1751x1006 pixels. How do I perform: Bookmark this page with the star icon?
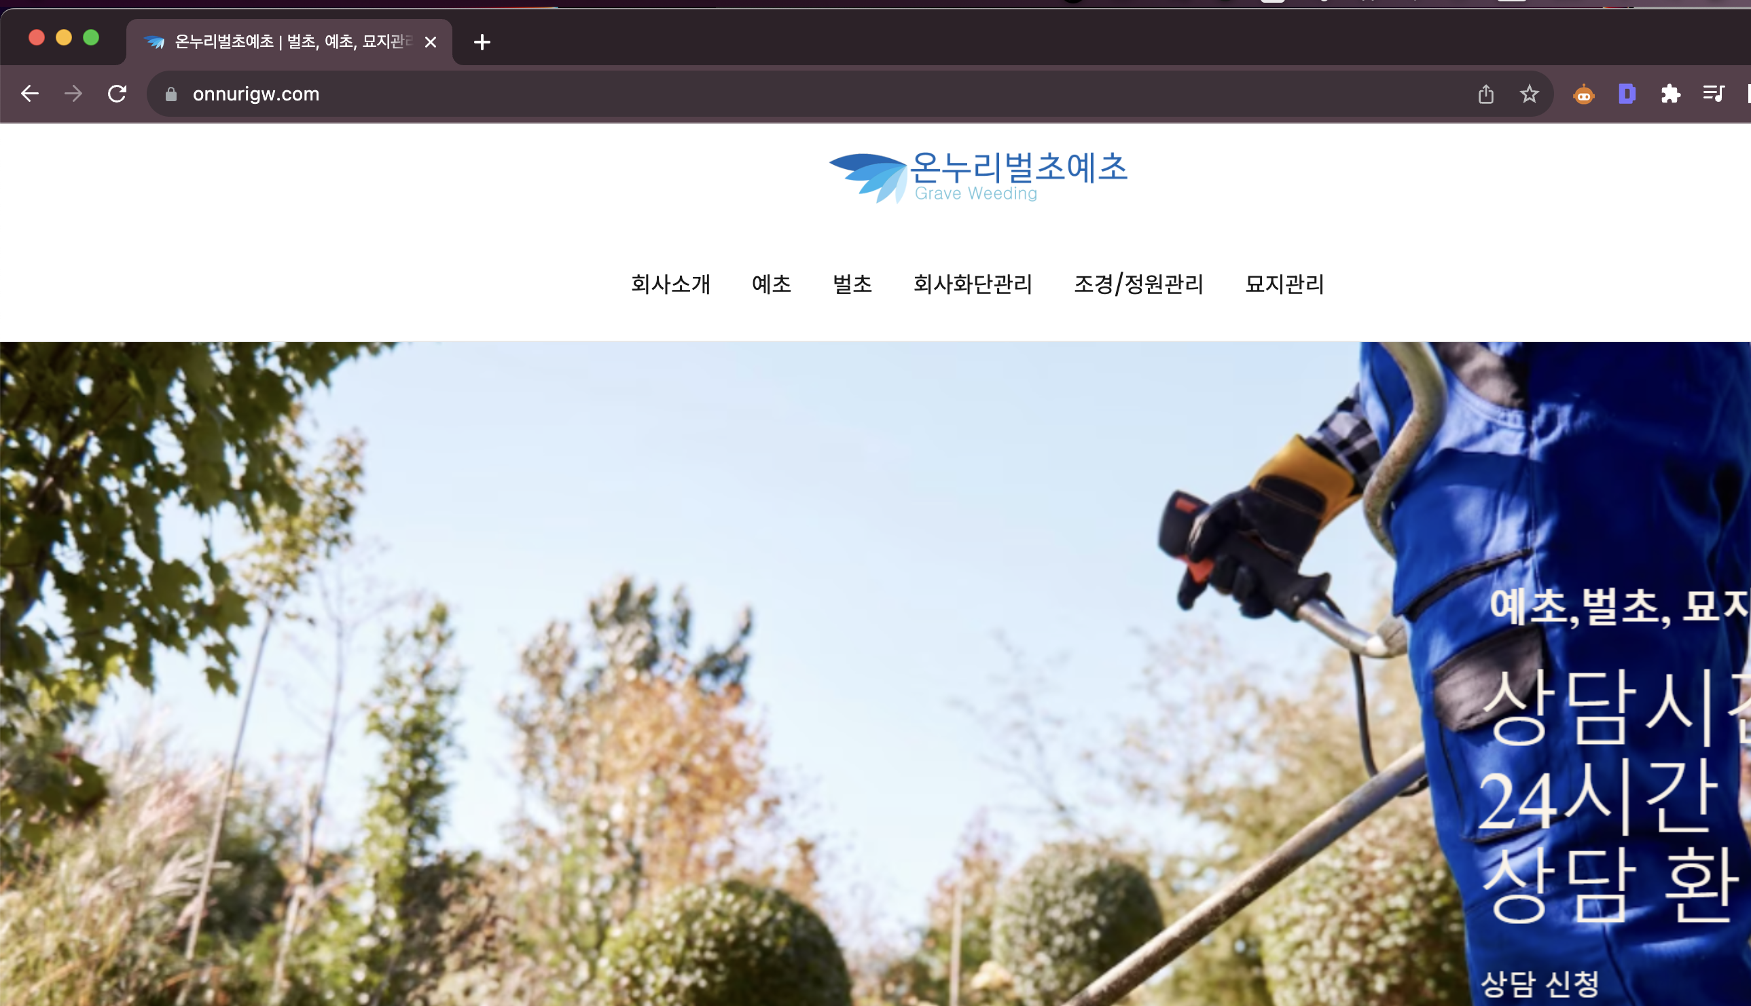pos(1529,94)
